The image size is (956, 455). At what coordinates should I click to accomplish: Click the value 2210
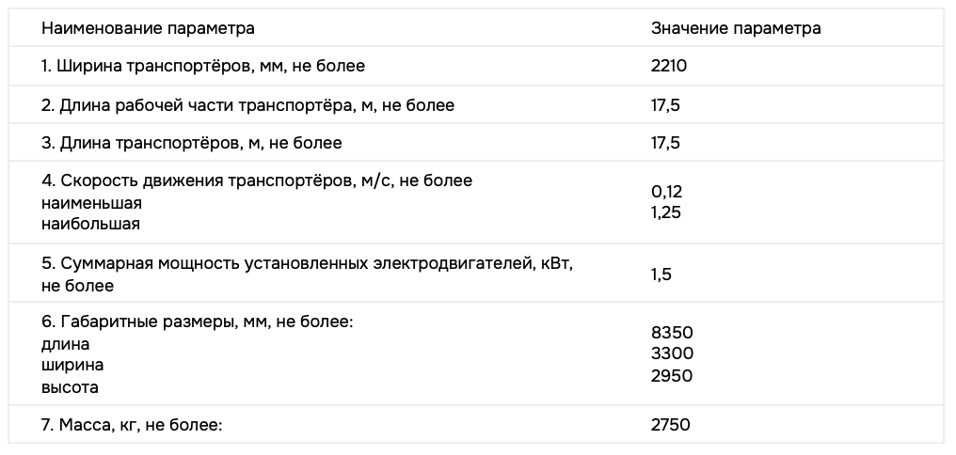(669, 67)
